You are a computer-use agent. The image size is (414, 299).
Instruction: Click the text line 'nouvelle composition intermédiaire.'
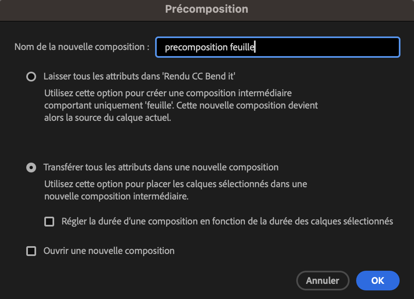(x=117, y=196)
